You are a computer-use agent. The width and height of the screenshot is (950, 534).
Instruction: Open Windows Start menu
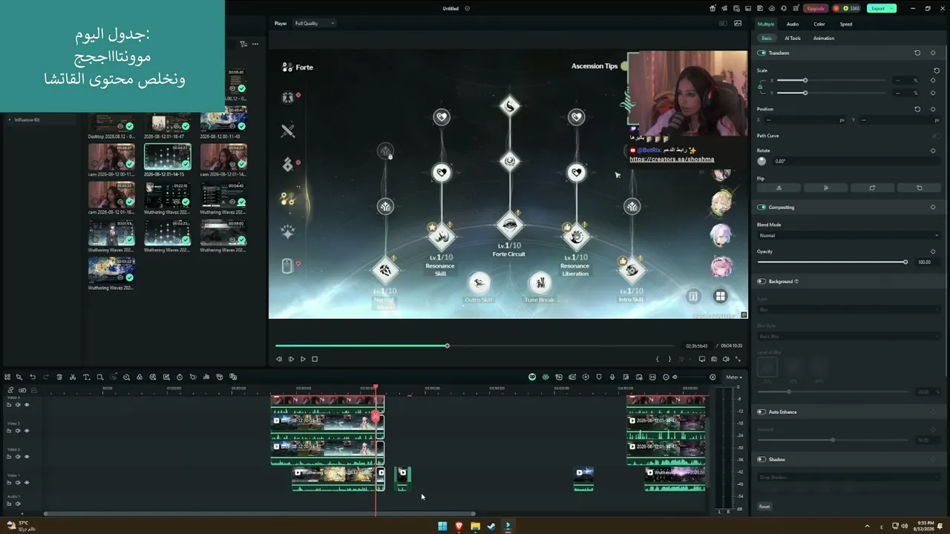pos(442,527)
